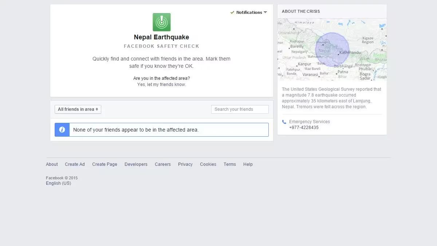
Task: Click the Quickly find and connect description
Action: coord(161,62)
